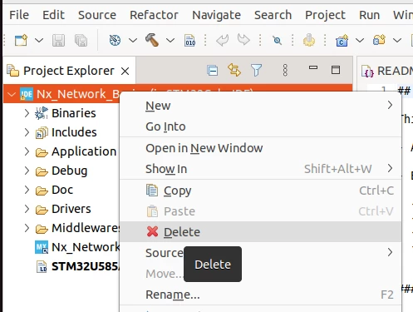
Task: Open the README editor tab
Action: click(387, 71)
